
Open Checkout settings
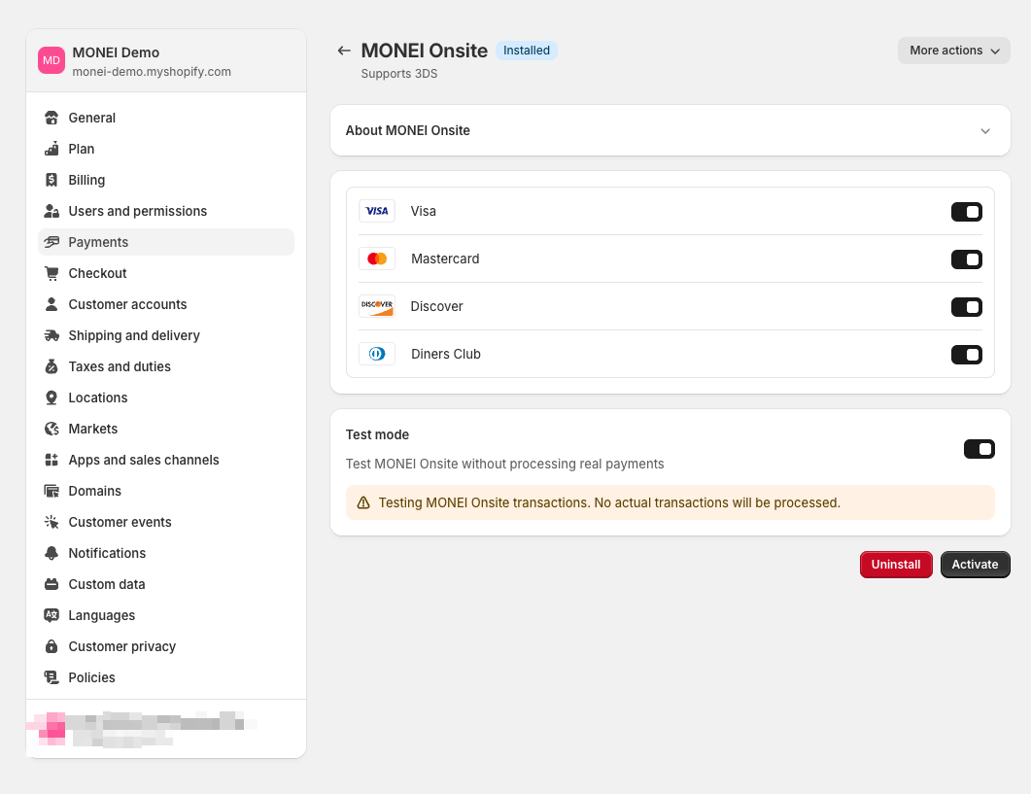pos(166,273)
